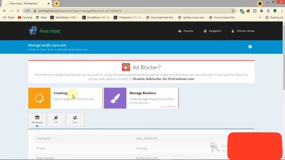Open a new browser tab
This screenshot has height=160, width=285.
tap(57, 4)
